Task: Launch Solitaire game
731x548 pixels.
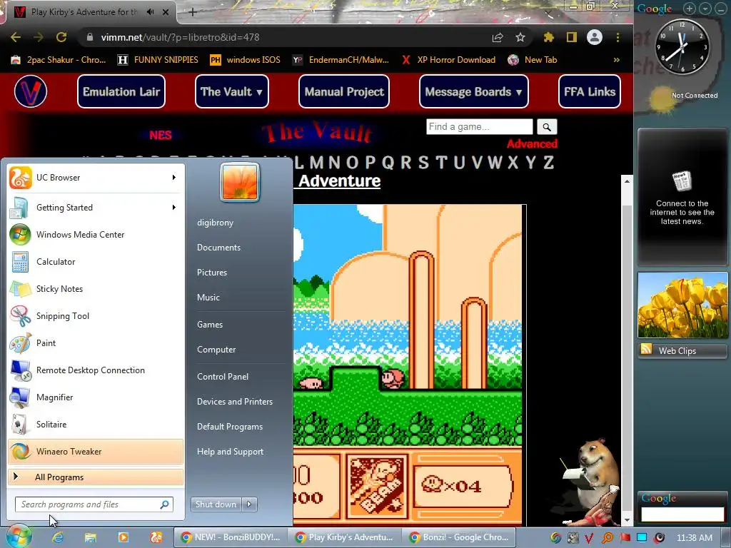Action: click(96, 424)
